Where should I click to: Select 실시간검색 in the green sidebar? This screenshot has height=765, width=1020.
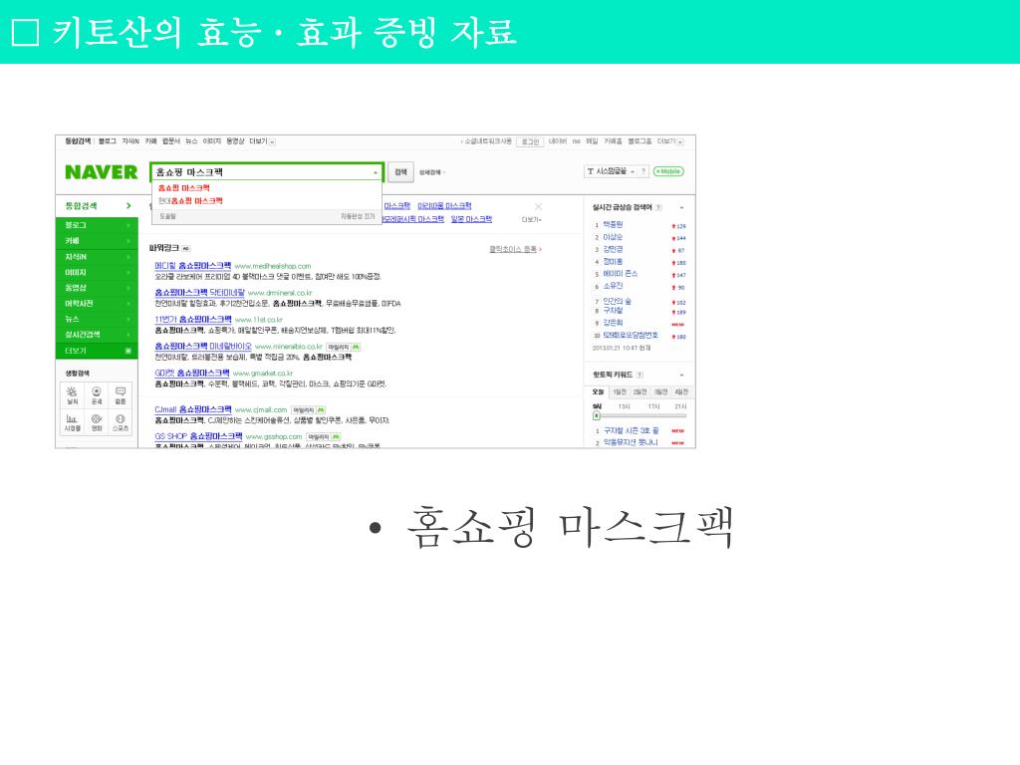(97, 335)
